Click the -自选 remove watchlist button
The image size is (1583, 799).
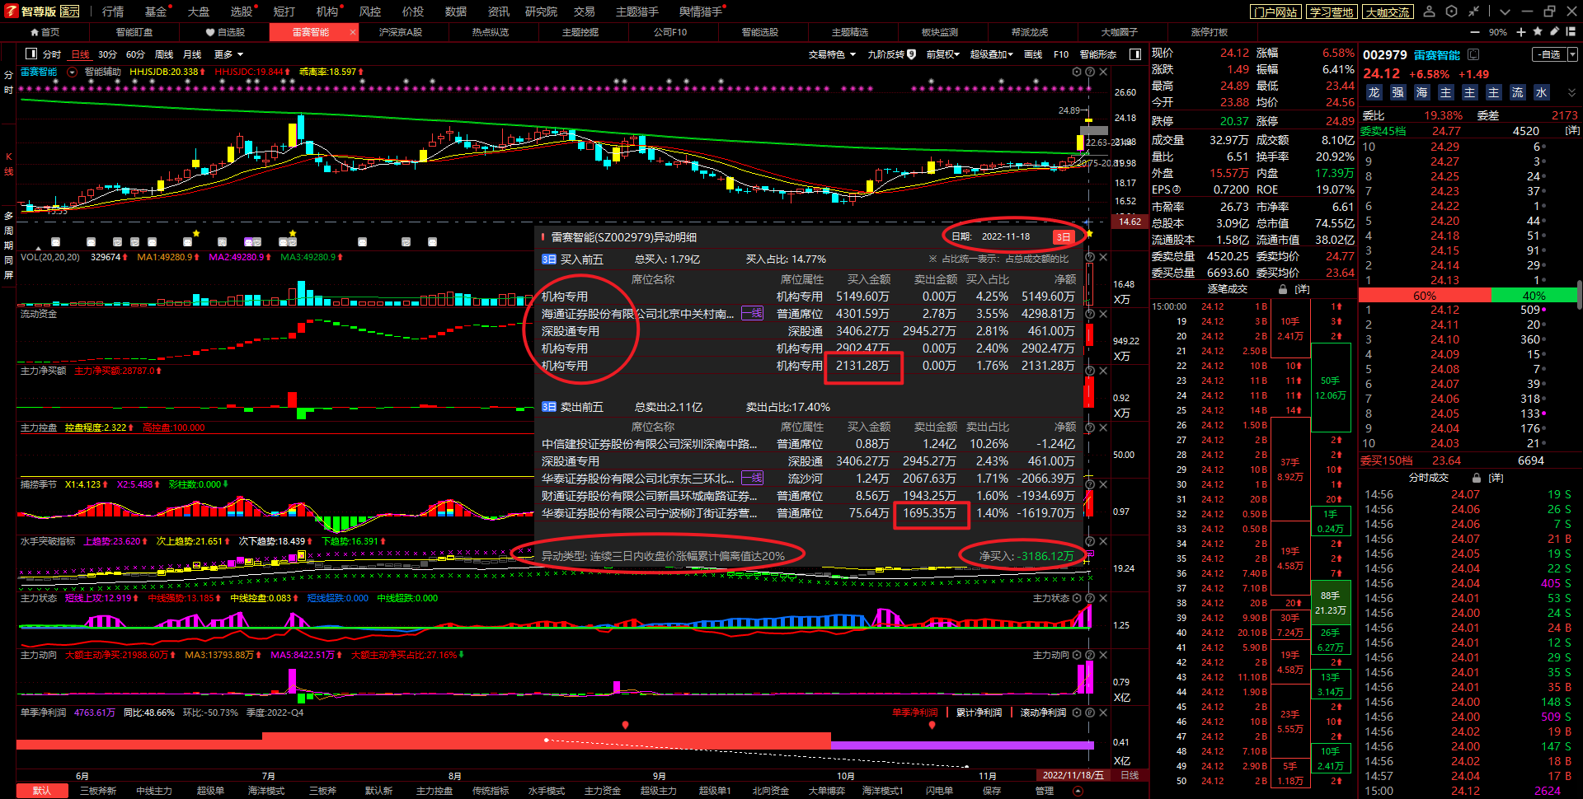coord(1549,54)
